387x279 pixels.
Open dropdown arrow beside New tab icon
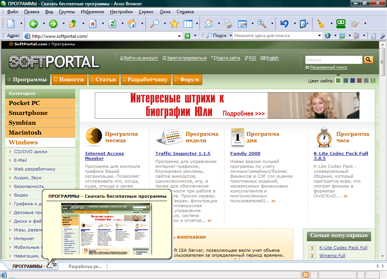point(21,24)
